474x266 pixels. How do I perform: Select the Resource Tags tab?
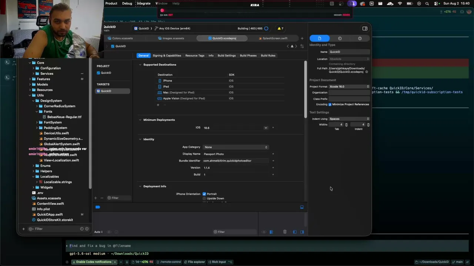pyautogui.click(x=195, y=56)
